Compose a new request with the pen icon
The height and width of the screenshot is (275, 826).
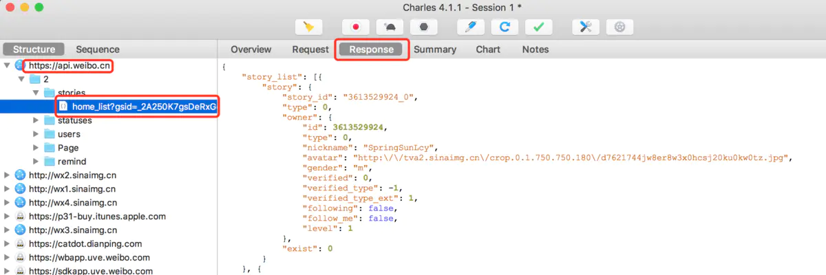(x=471, y=27)
